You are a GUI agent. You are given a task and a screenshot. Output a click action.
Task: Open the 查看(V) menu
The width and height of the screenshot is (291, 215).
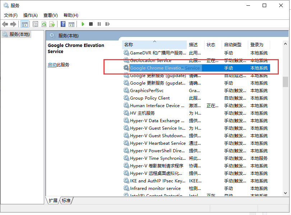51,15
